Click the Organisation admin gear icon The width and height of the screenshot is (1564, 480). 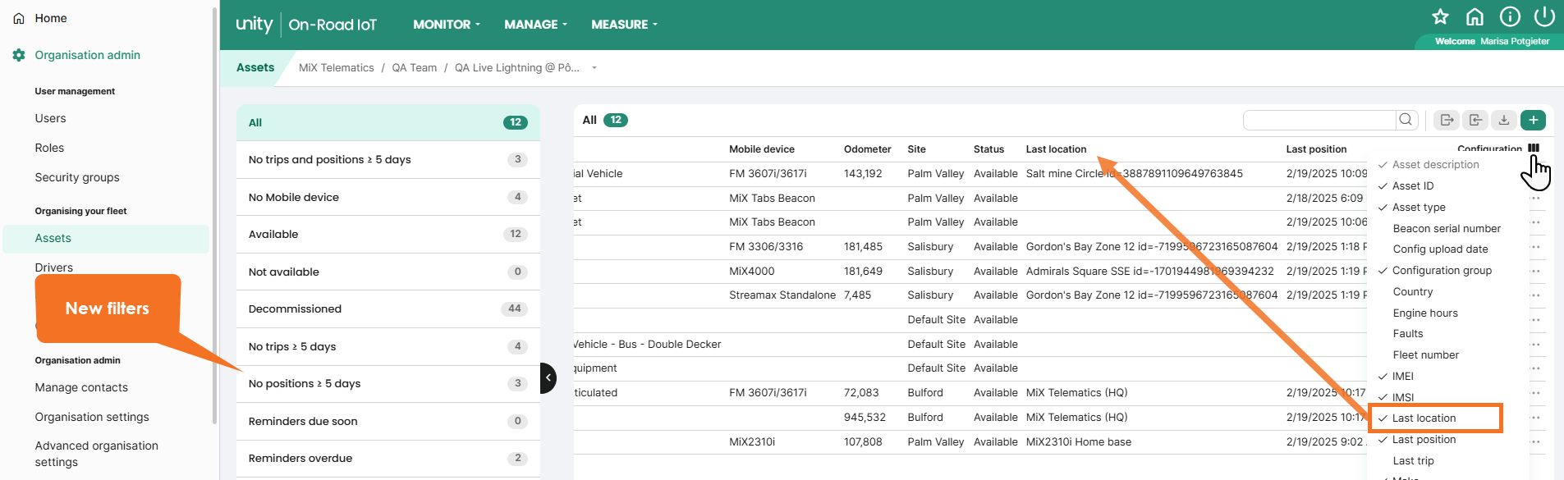coord(19,55)
